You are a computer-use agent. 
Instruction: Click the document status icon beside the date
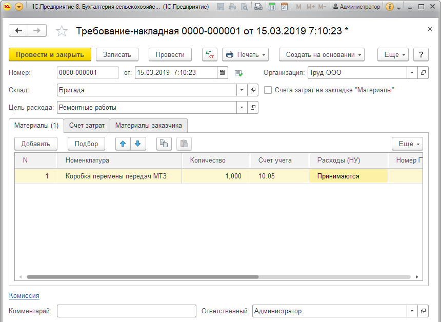point(238,73)
